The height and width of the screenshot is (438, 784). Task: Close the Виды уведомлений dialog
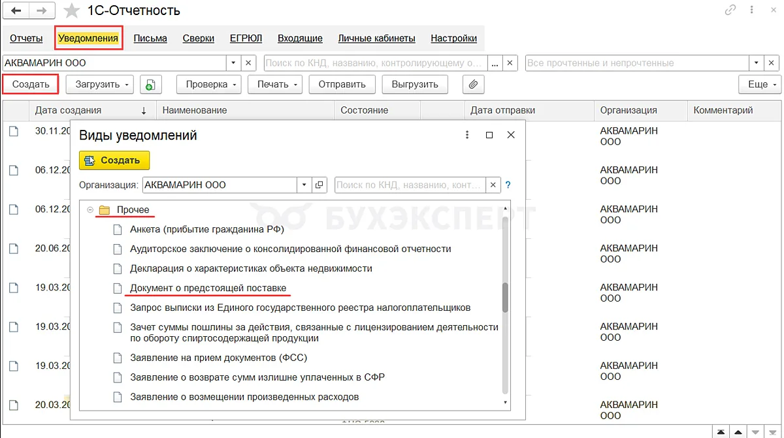click(511, 135)
